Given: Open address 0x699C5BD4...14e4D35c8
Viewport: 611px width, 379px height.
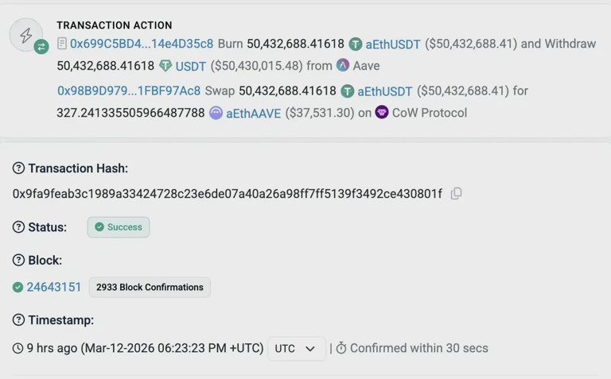Looking at the screenshot, I should [x=142, y=44].
